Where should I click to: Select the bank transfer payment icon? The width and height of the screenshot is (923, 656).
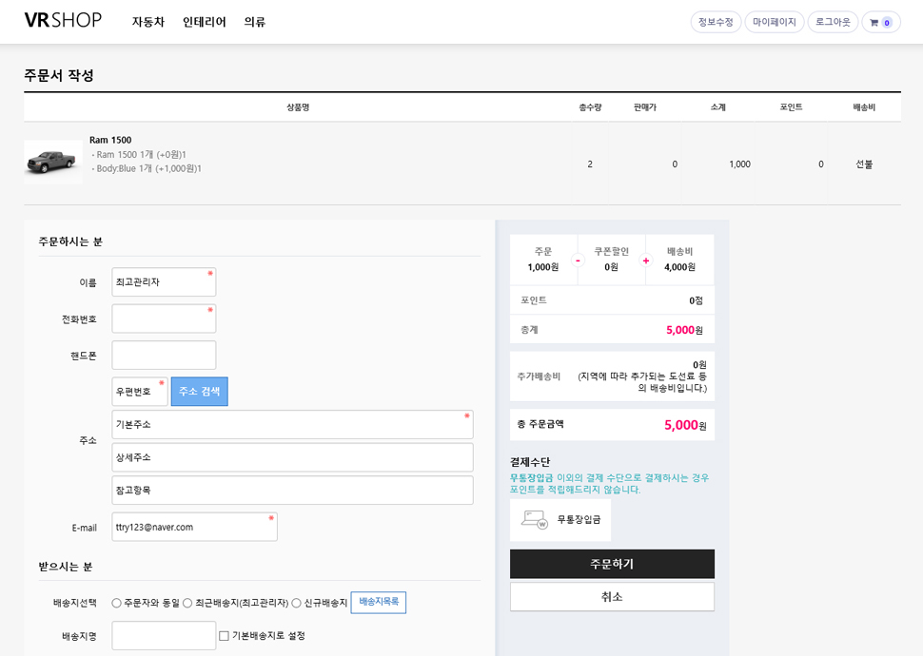(x=535, y=520)
